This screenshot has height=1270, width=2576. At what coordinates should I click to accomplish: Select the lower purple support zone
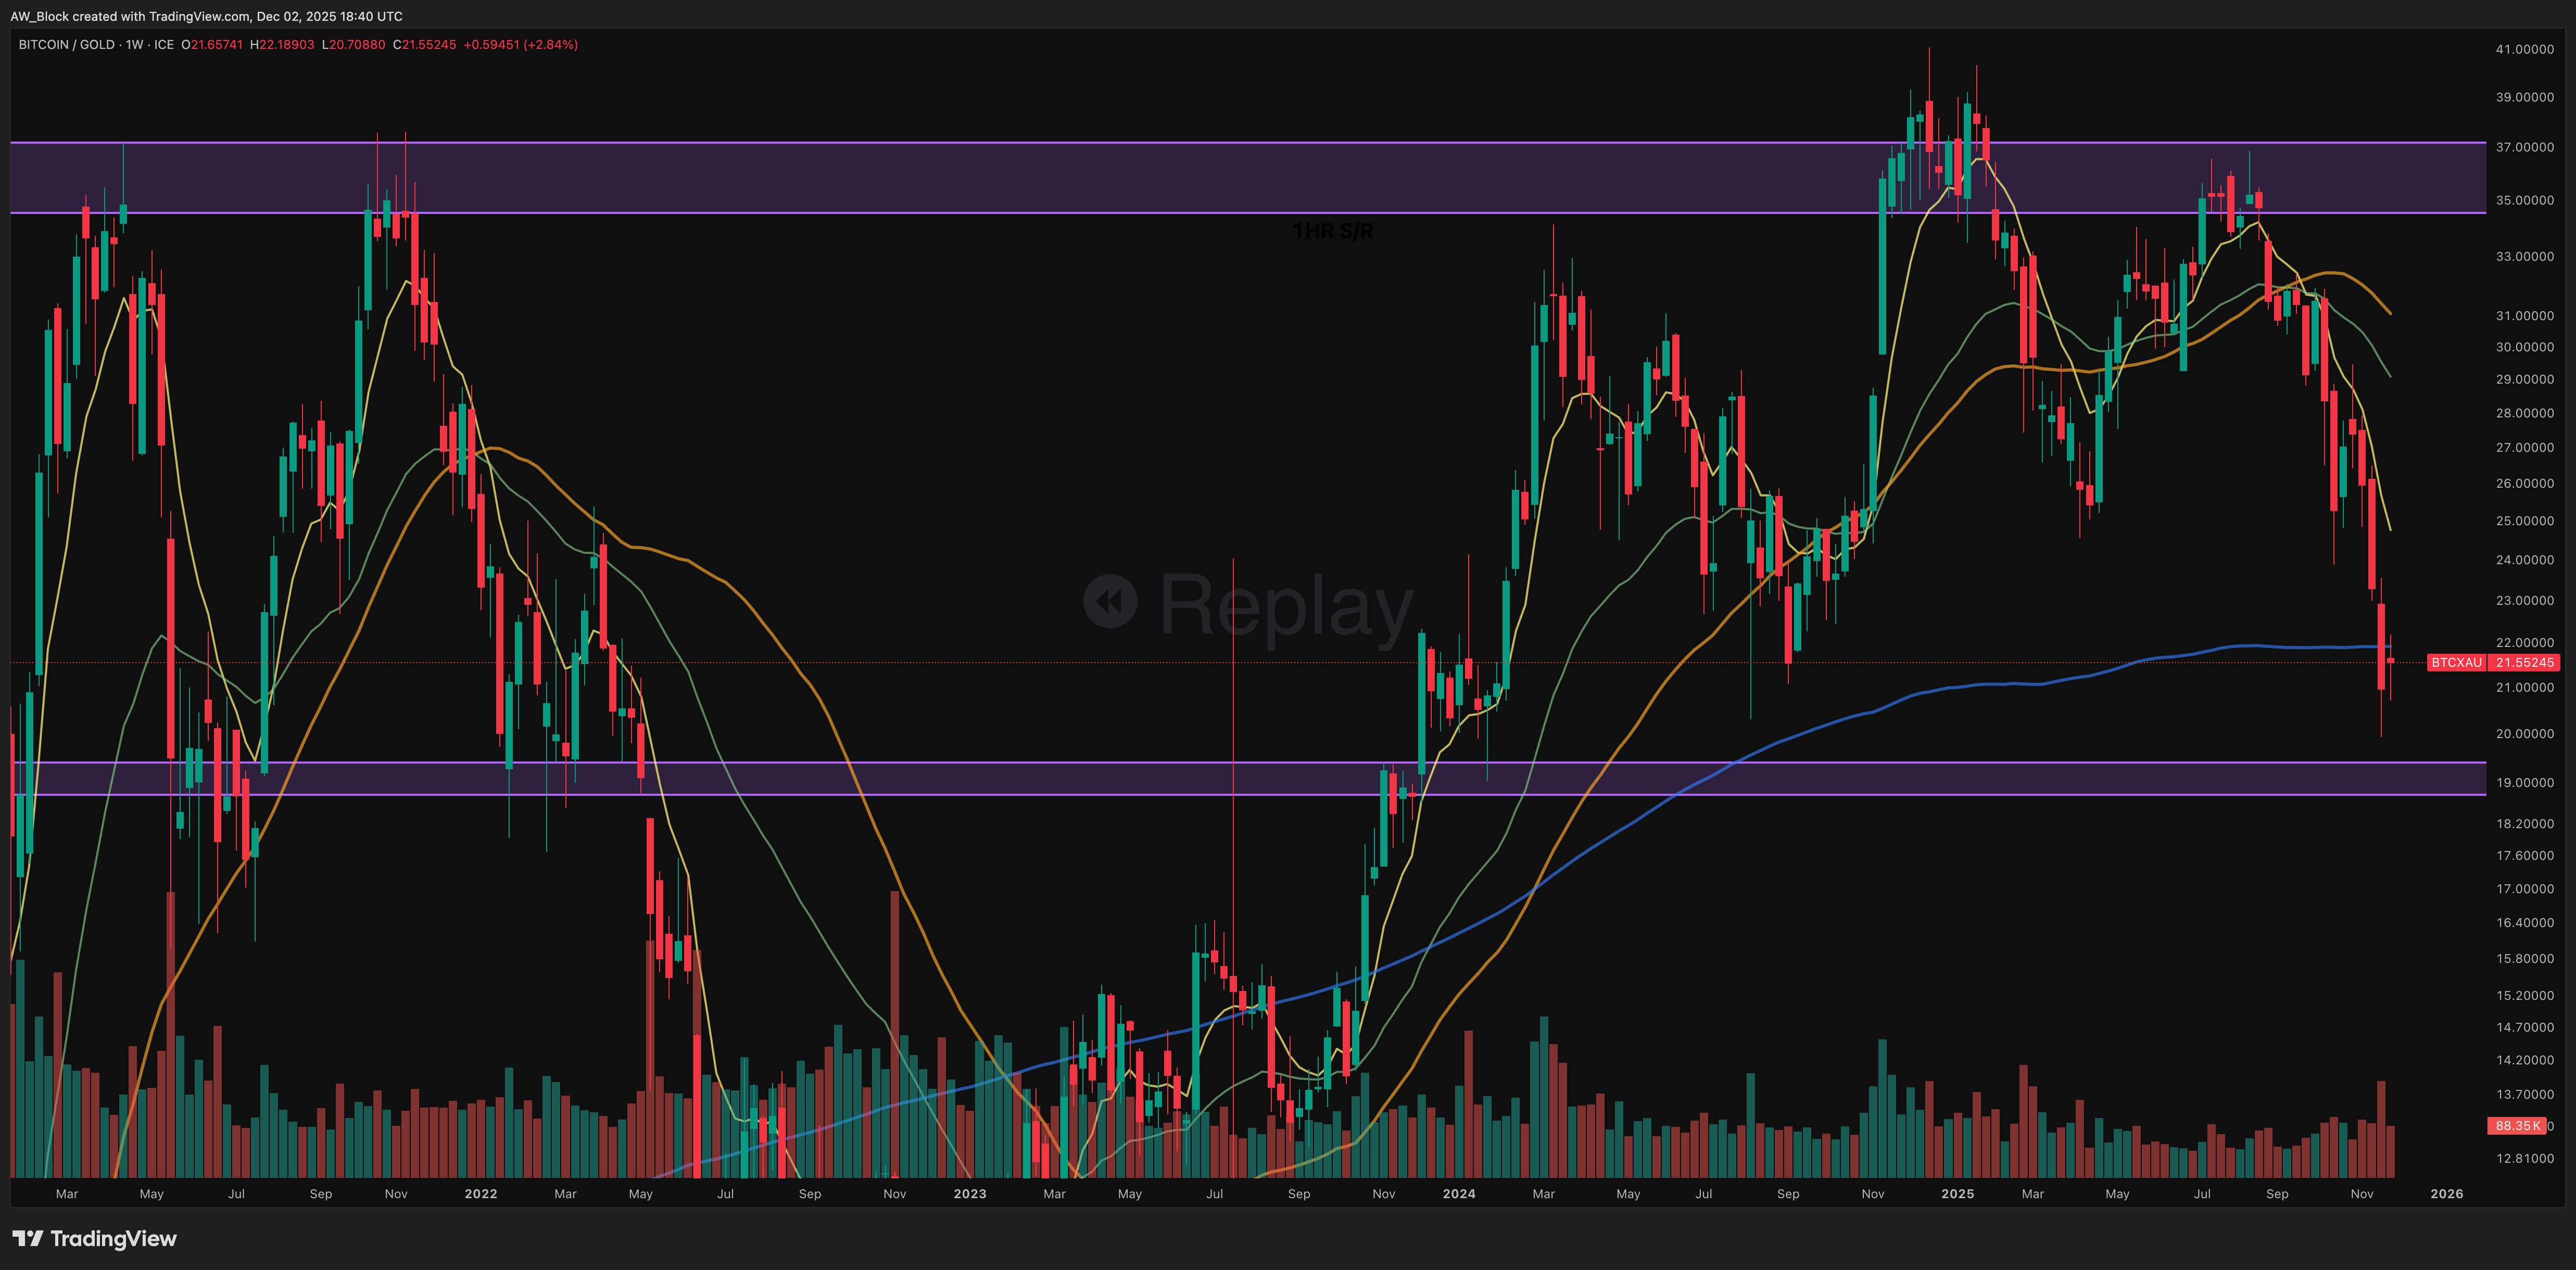click(x=1000, y=779)
